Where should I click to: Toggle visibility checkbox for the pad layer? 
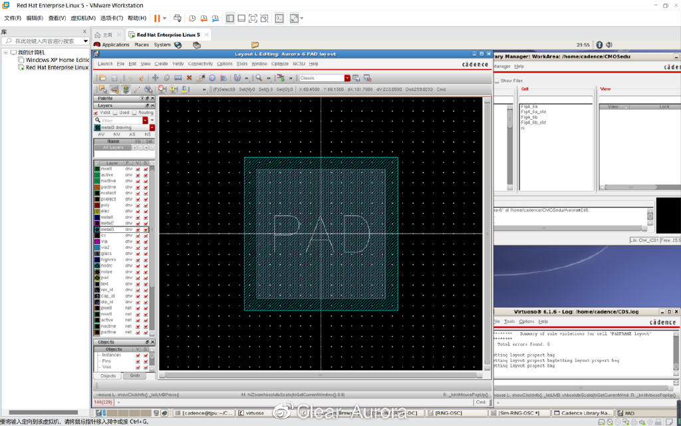(138, 278)
